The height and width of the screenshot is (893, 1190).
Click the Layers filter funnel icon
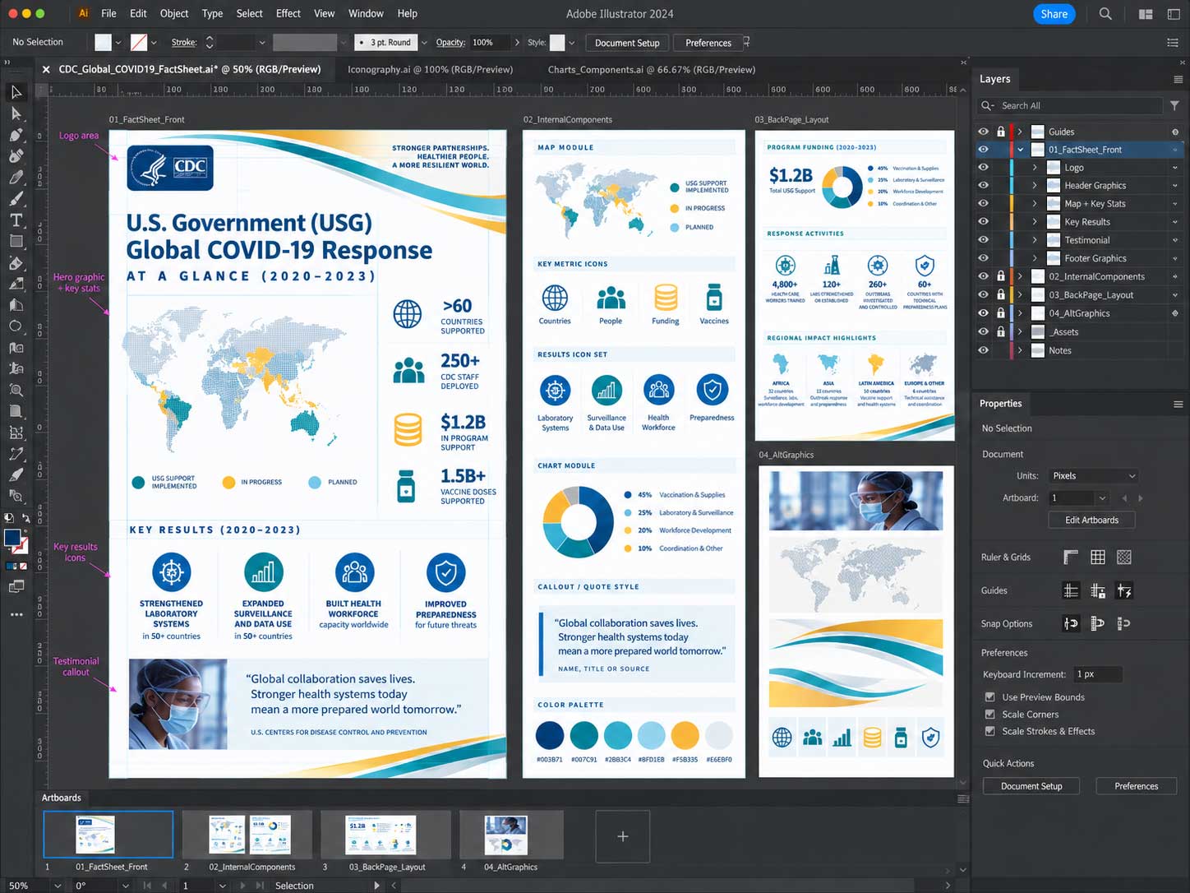1174,105
